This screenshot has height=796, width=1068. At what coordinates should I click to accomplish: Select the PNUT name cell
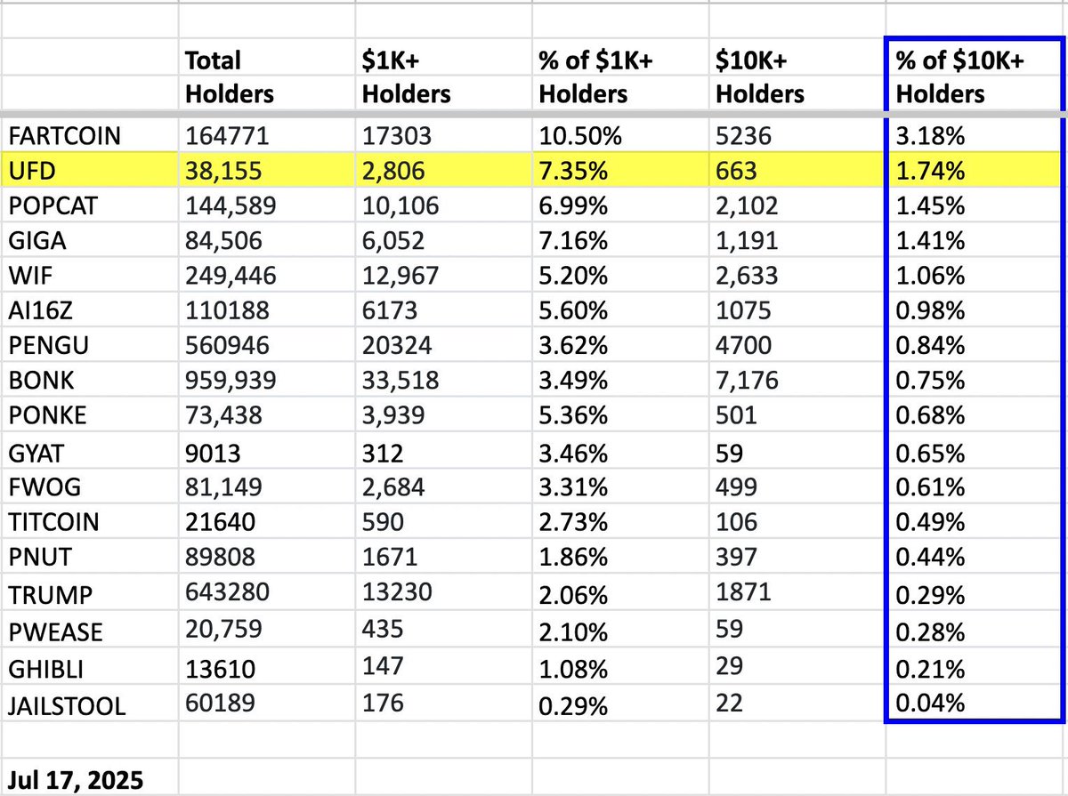[x=89, y=557]
